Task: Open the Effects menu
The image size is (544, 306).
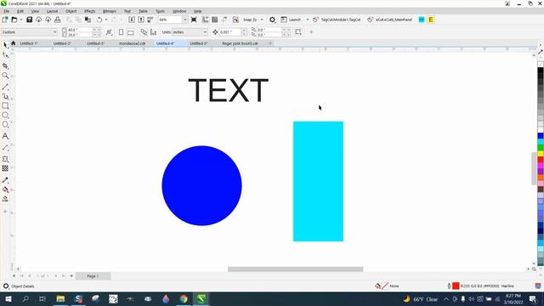Action: click(x=89, y=11)
